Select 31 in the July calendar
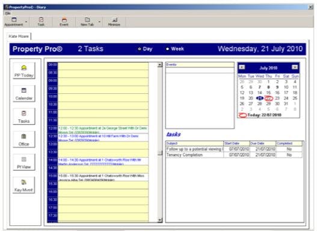Viewport: 317px width, 233px height. pyautogui.click(x=286, y=104)
